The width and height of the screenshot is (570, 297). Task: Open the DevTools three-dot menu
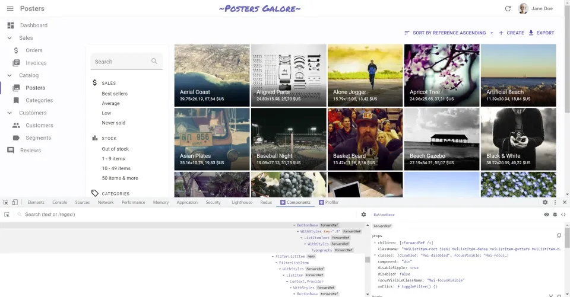pos(555,202)
